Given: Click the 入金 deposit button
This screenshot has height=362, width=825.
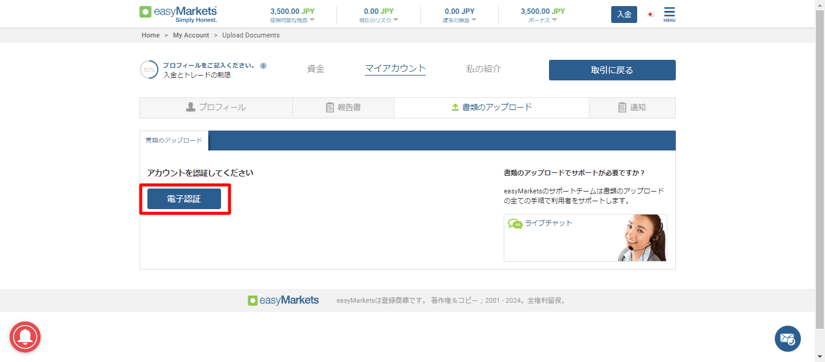Looking at the screenshot, I should pyautogui.click(x=624, y=15).
